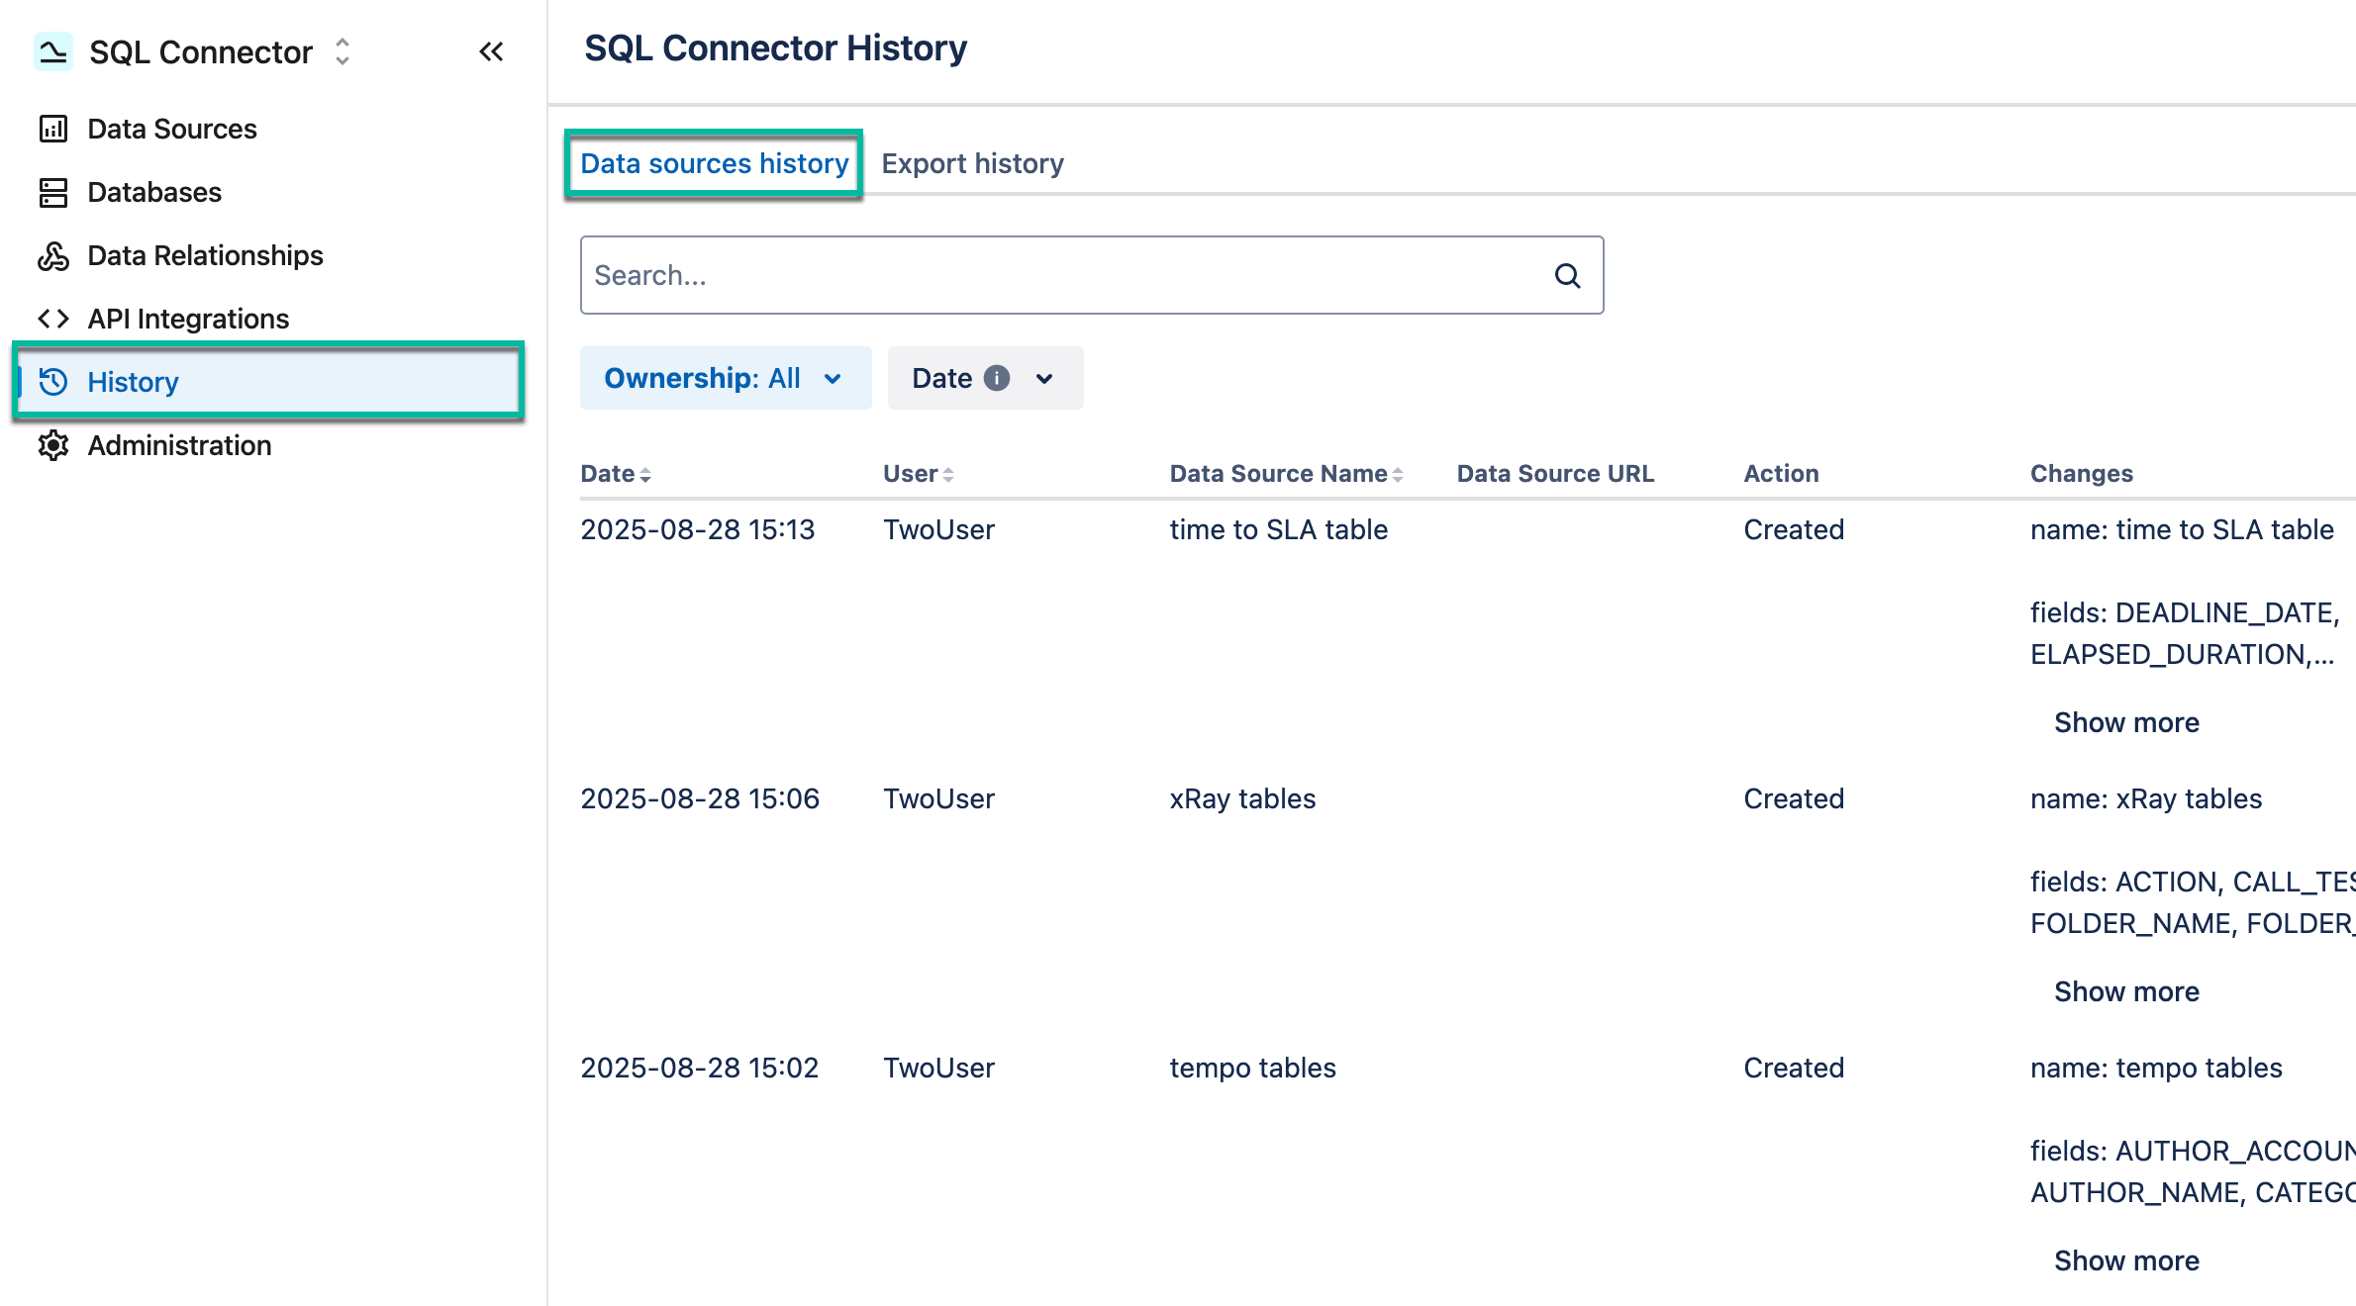Select the API Integrations code icon

pos(53,319)
